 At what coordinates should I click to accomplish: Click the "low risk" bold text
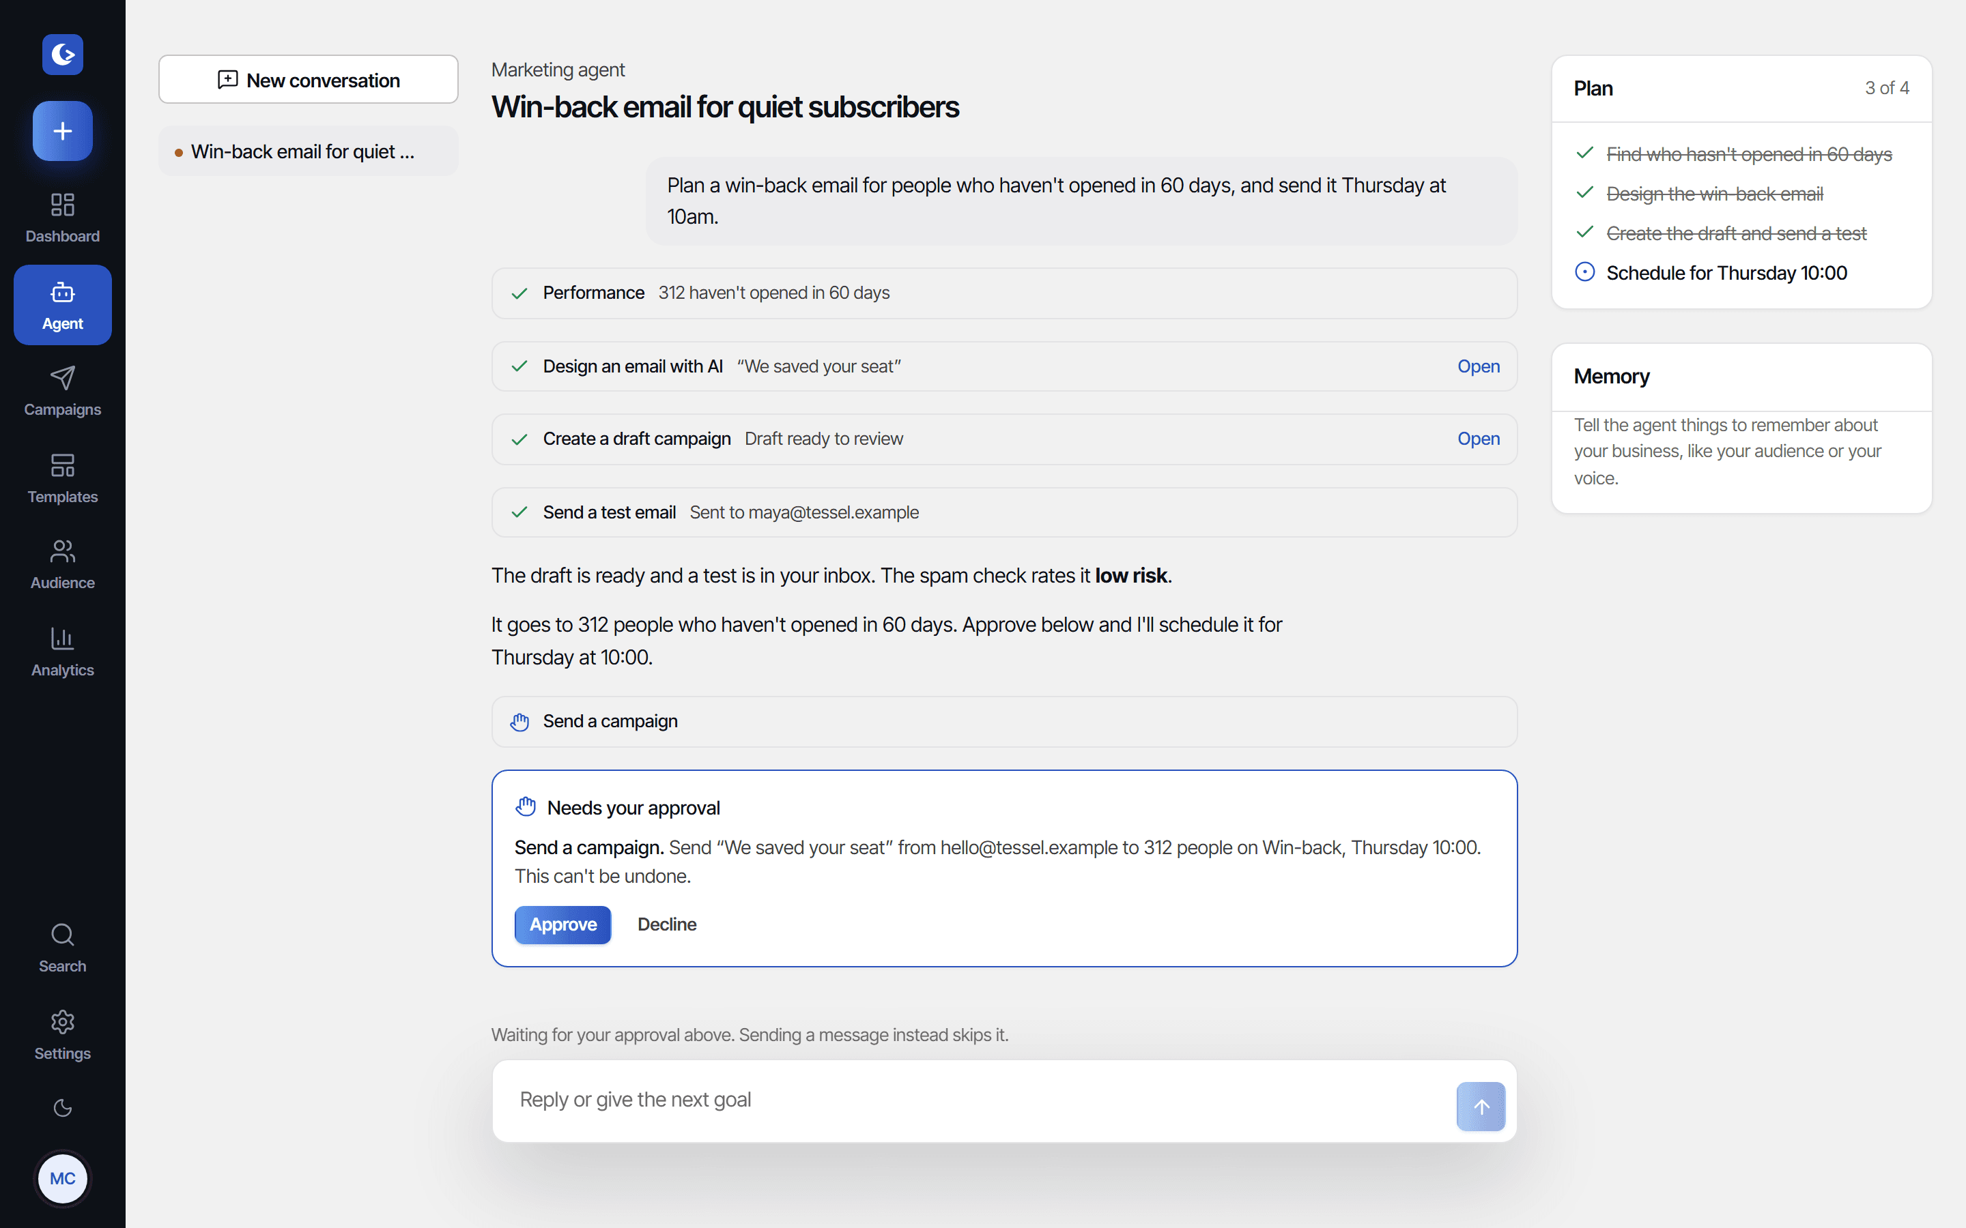point(1131,576)
